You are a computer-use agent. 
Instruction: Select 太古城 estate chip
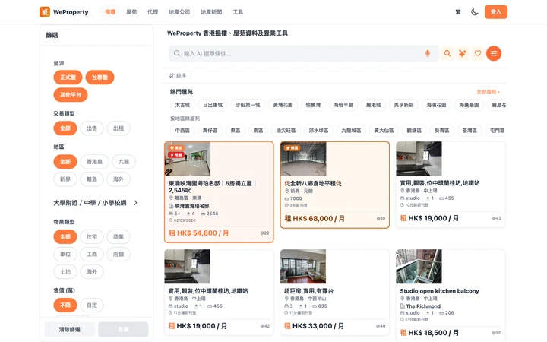182,105
